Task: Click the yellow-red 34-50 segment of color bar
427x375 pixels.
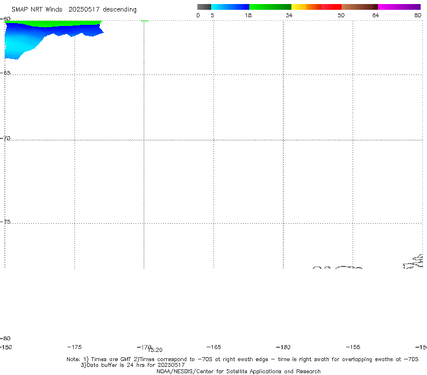Action: pyautogui.click(x=316, y=7)
